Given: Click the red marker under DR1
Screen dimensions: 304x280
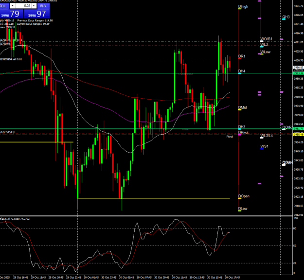Looking at the screenshot, I should (240, 58).
